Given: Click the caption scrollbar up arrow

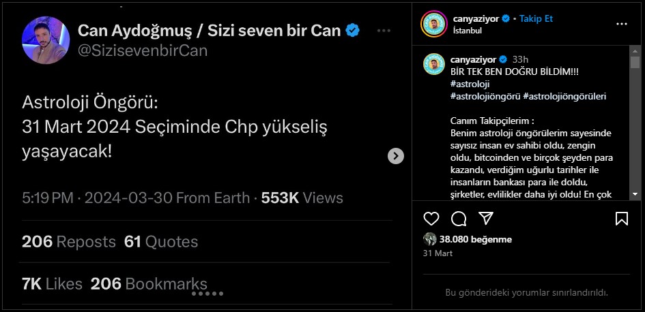Looking at the screenshot, I should tap(635, 50).
